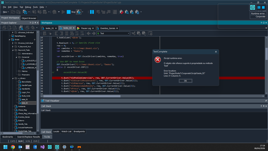Open the Debug menu
This screenshot has height=151, width=268.
28,7
